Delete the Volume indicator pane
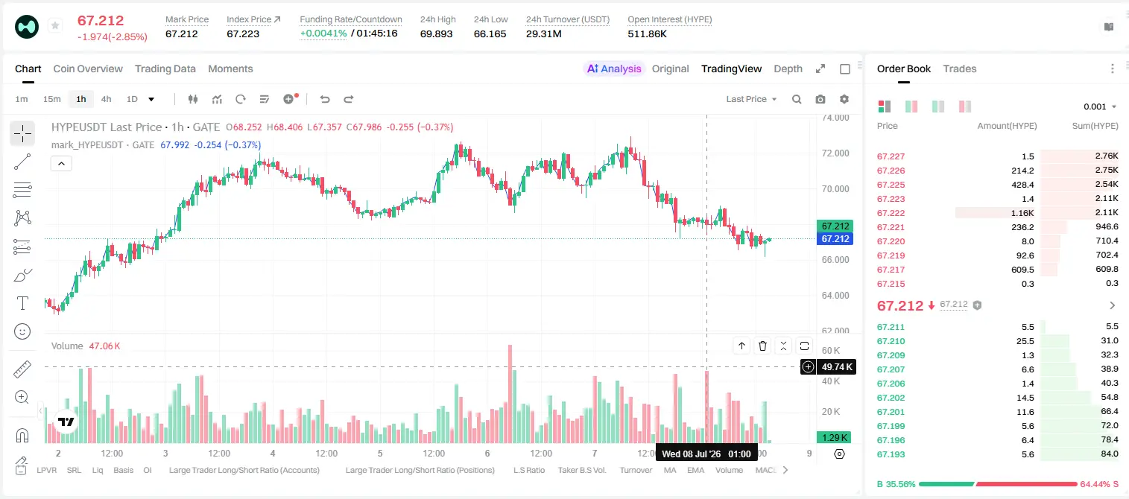Image resolution: width=1129 pixels, height=499 pixels. [762, 346]
